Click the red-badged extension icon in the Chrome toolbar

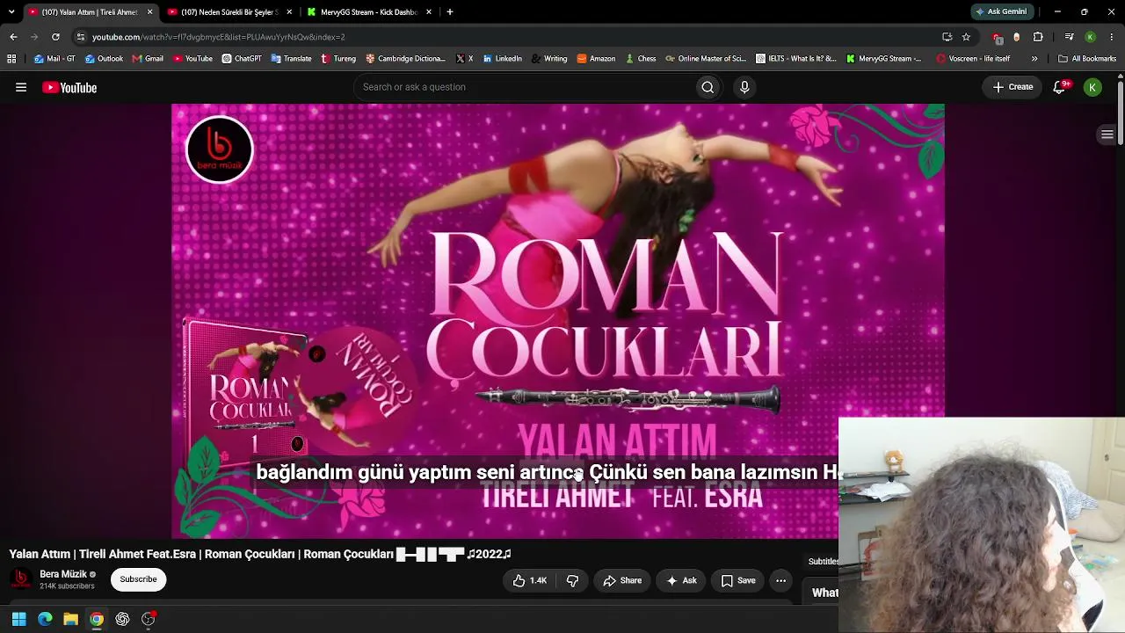[997, 37]
